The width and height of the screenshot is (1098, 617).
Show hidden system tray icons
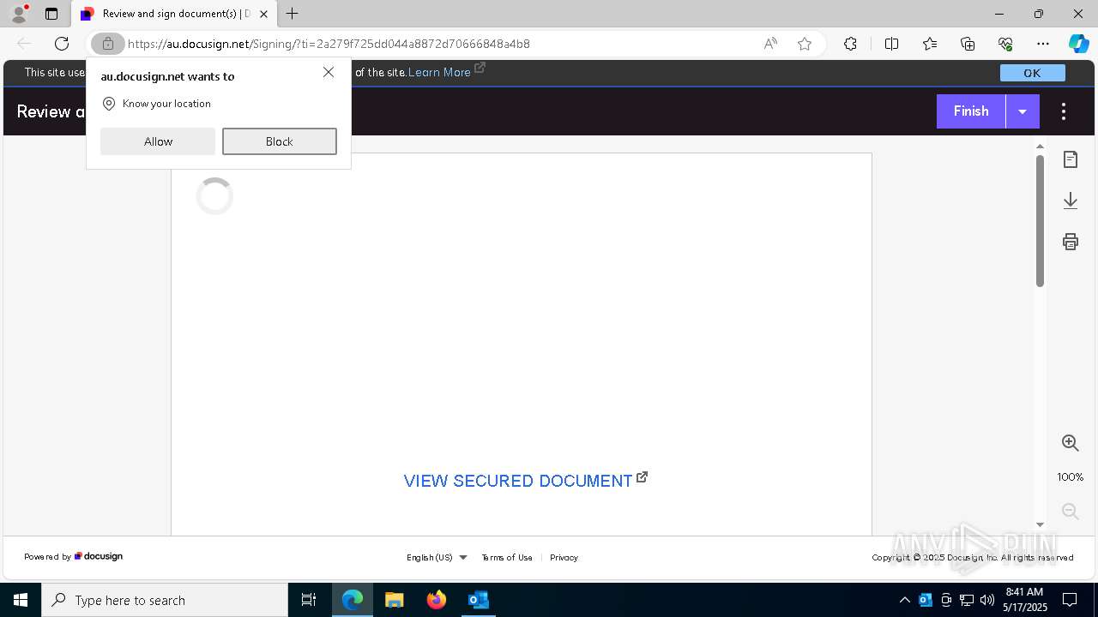904,600
